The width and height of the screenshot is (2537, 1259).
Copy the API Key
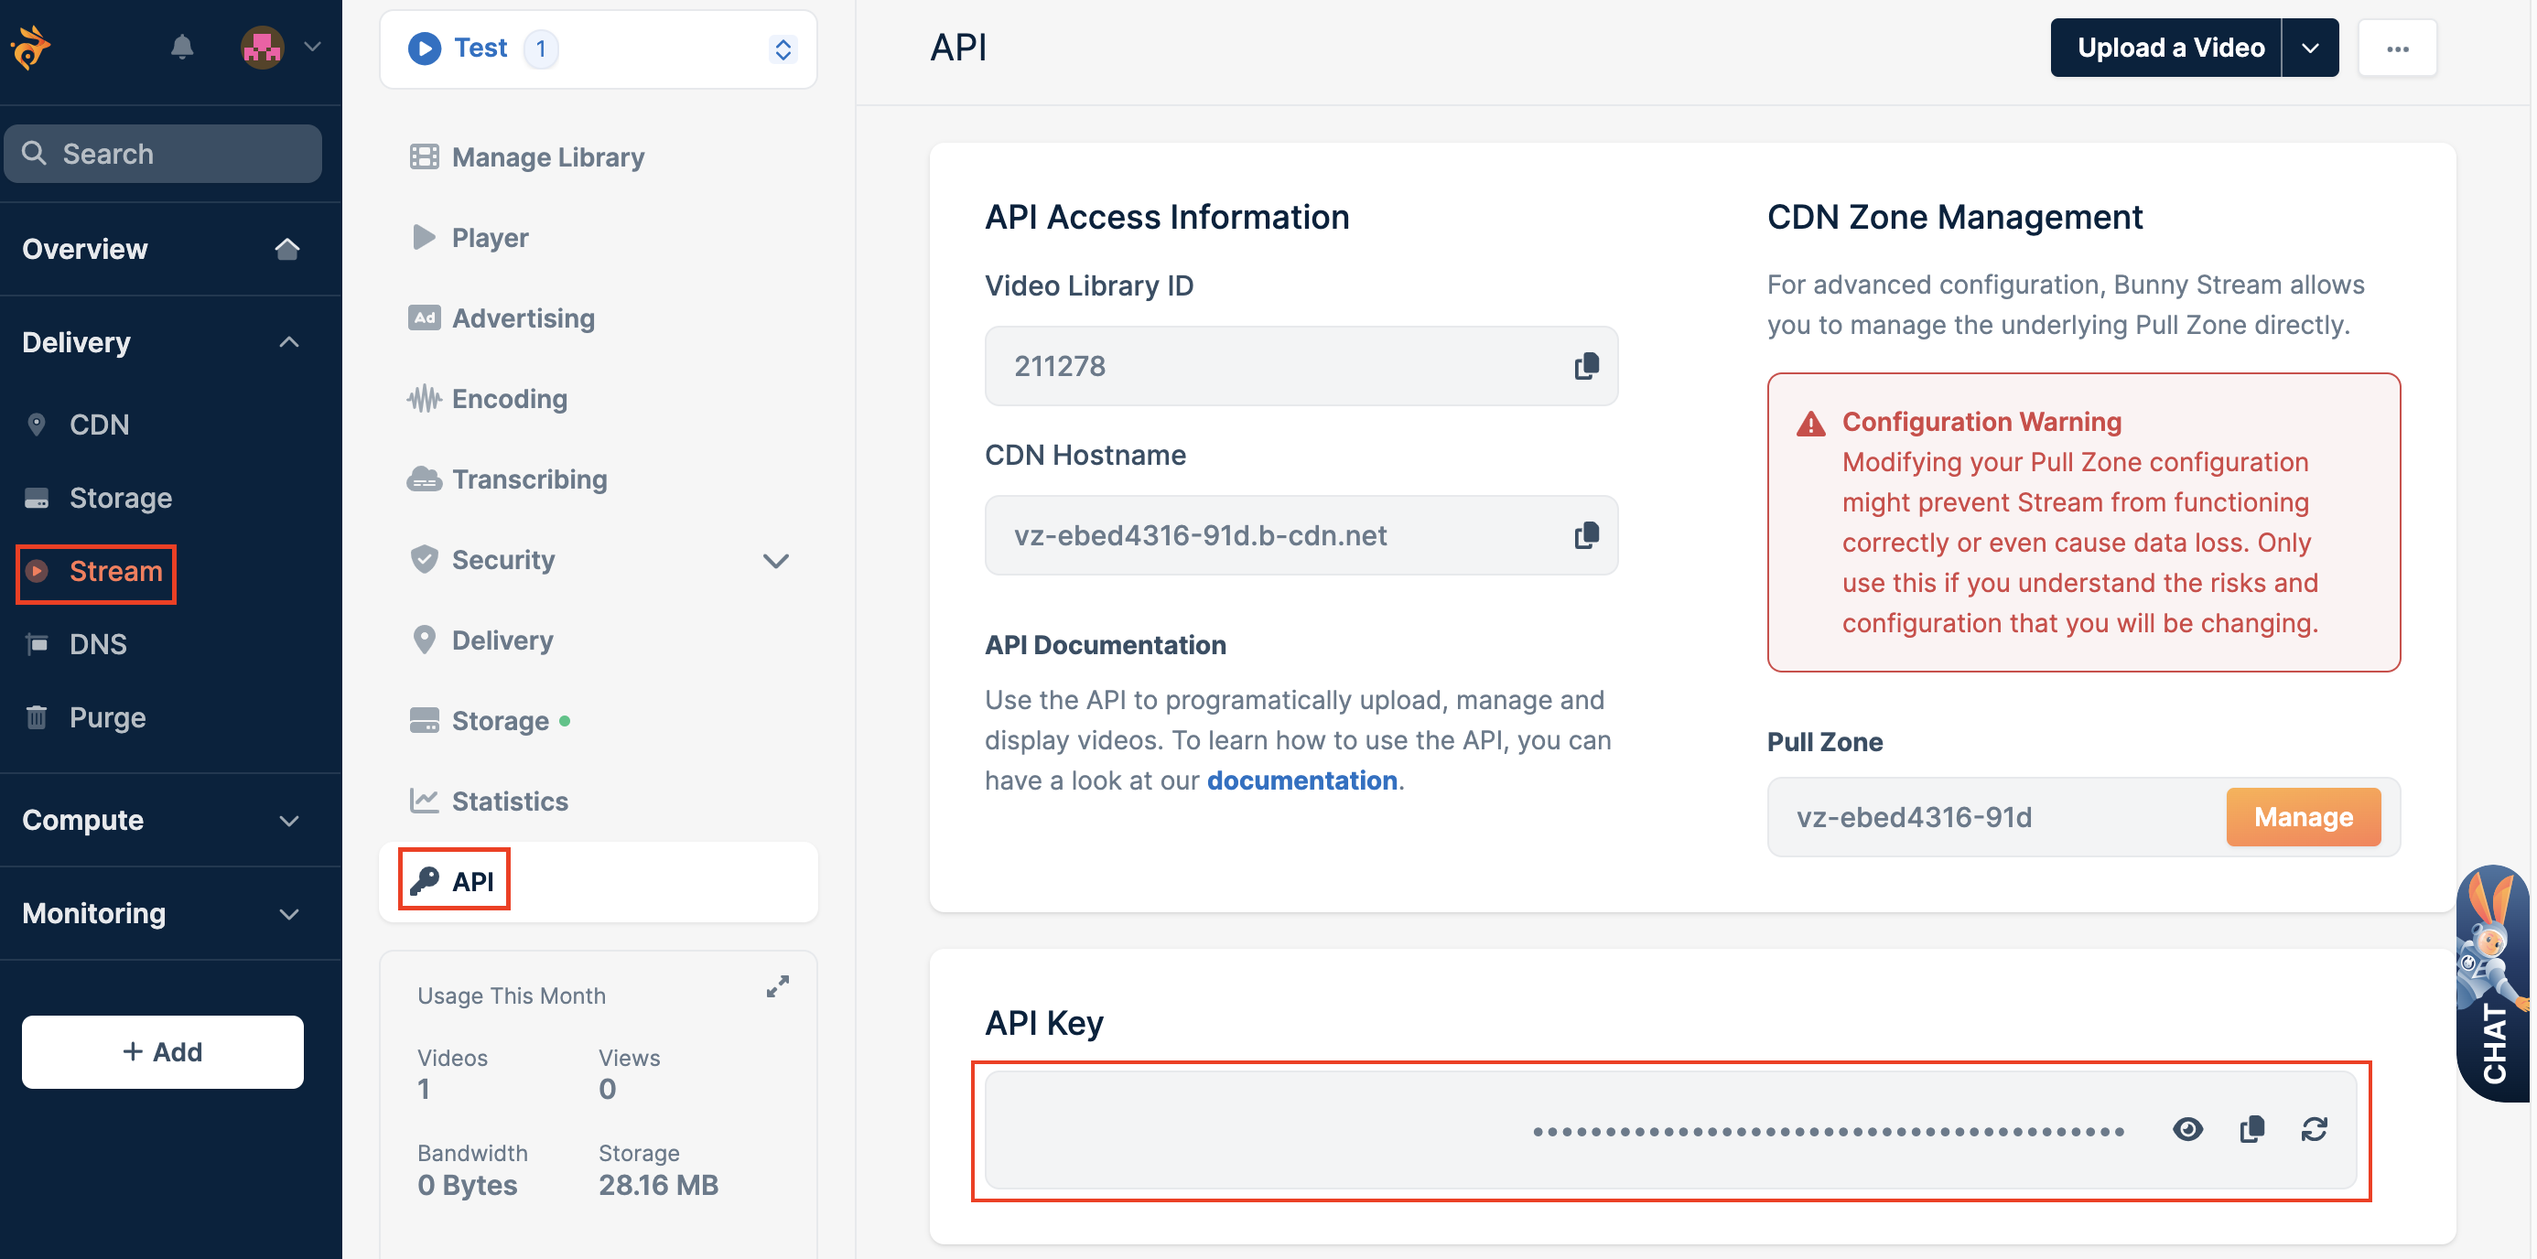[2252, 1129]
